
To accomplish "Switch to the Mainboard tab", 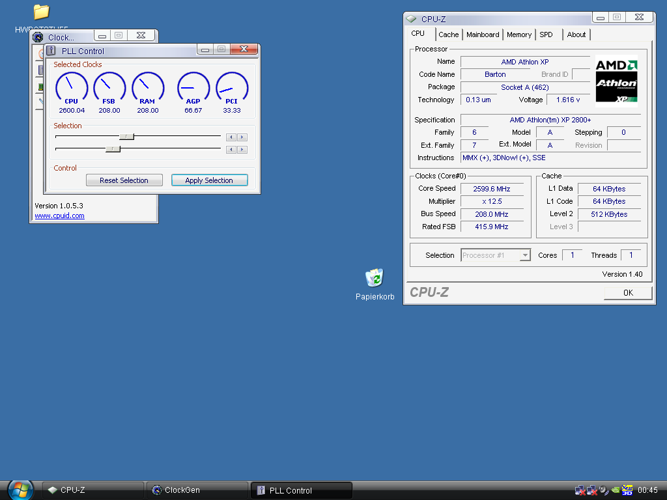I will point(483,35).
